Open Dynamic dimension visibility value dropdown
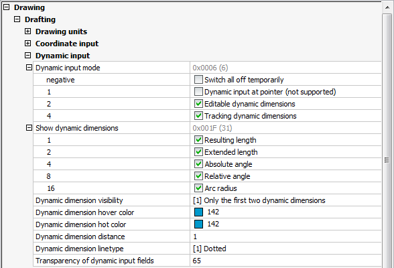 pyautogui.click(x=285, y=200)
